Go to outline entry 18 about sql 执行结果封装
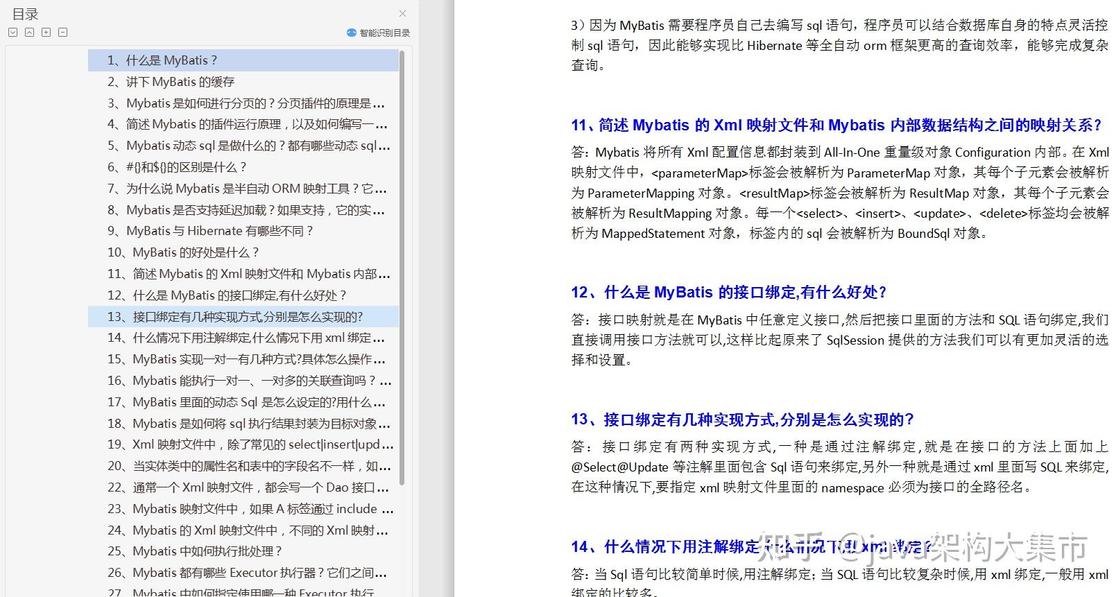 pyautogui.click(x=243, y=424)
